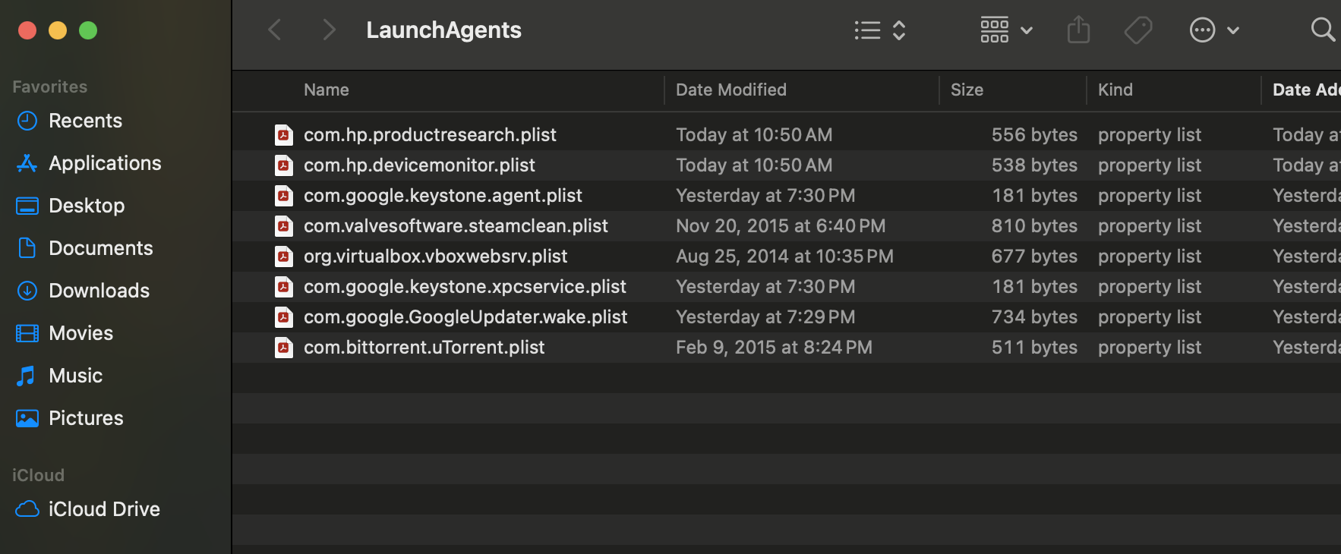This screenshot has width=1341, height=554.
Task: Select the Recents sidebar item
Action: coord(85,121)
